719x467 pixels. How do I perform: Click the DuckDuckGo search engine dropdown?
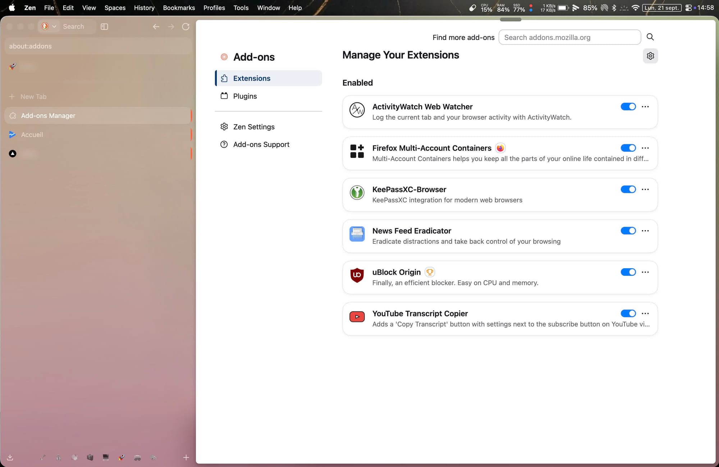(49, 26)
